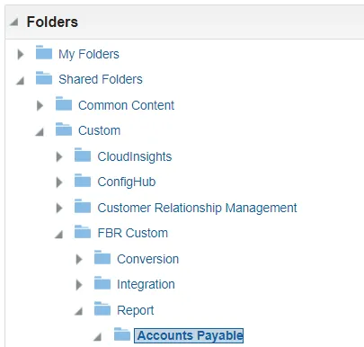Click the FBR Custom folder icon
364x347 pixels.
pos(83,232)
